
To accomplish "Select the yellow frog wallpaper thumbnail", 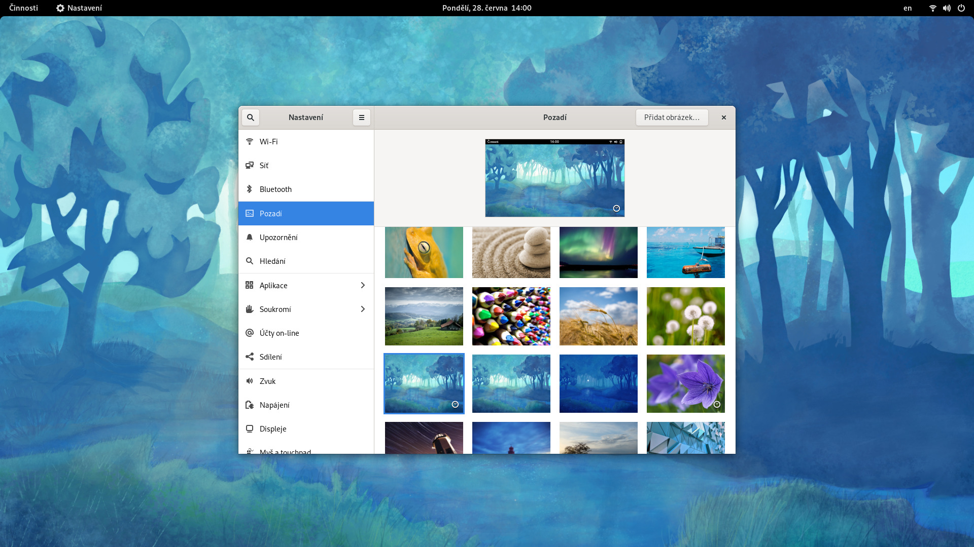I will click(x=424, y=252).
